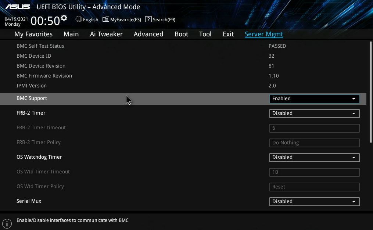This screenshot has height=230, width=373.
Task: Select OS Watchdog Timer row label
Action: 39,157
